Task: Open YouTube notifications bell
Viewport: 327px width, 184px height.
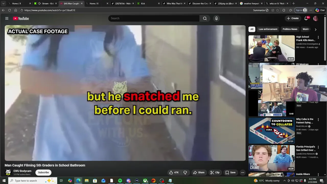Action: tap(306, 18)
